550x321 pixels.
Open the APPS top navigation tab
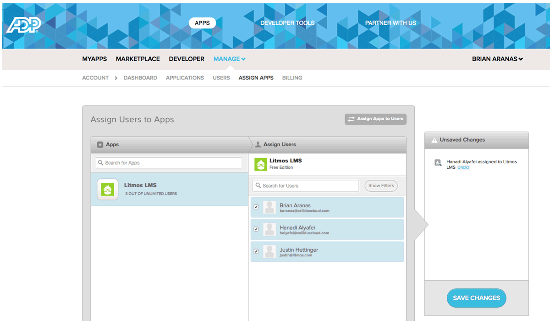pos(202,23)
